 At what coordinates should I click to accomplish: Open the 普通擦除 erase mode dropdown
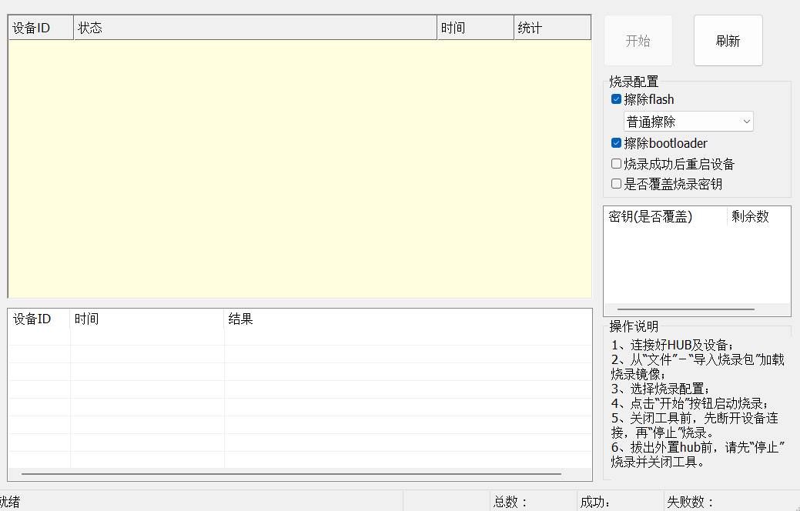pos(688,122)
